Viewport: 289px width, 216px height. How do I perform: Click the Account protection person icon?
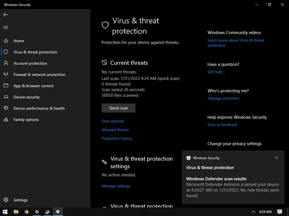[x=6, y=63]
